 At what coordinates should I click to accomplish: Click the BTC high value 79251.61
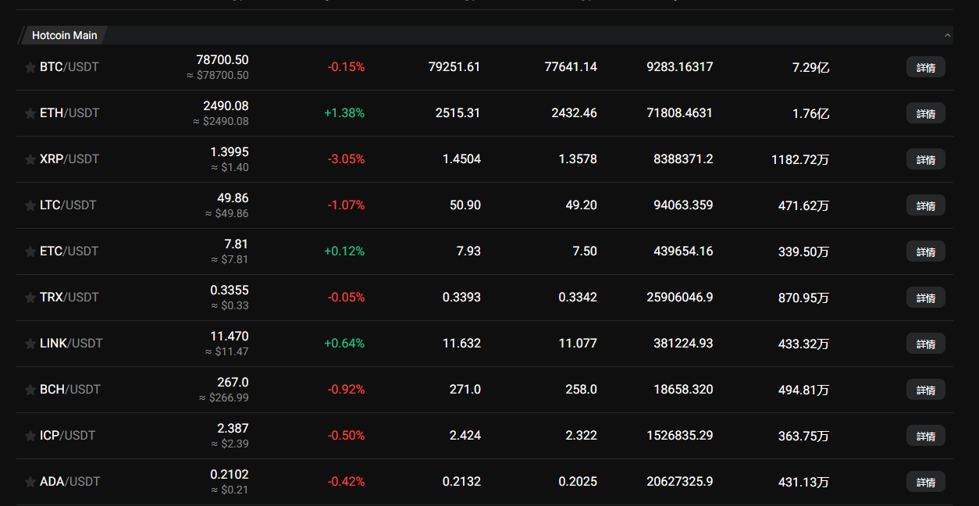(x=454, y=67)
